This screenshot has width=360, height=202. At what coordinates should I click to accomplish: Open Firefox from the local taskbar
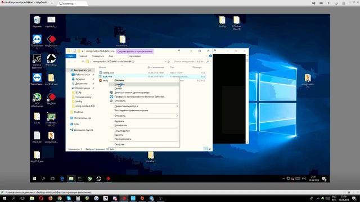50,198
